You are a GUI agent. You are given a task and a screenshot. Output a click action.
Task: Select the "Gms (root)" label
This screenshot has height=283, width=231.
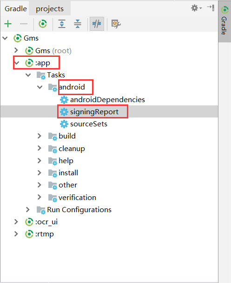coord(53,51)
